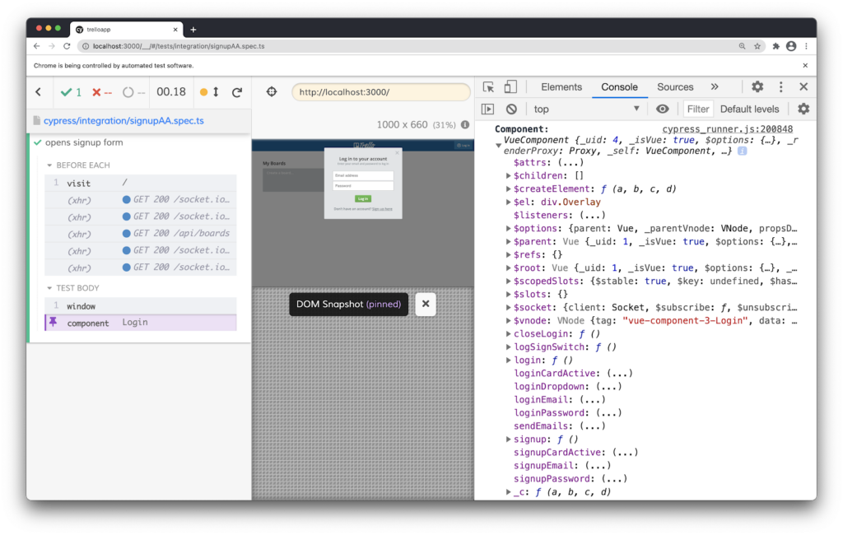
Task: Close the pinned DOM Snapshot
Action: click(426, 304)
